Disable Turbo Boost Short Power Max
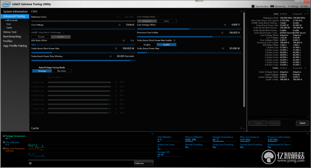This screenshot has height=168, width=311. coord(147,45)
